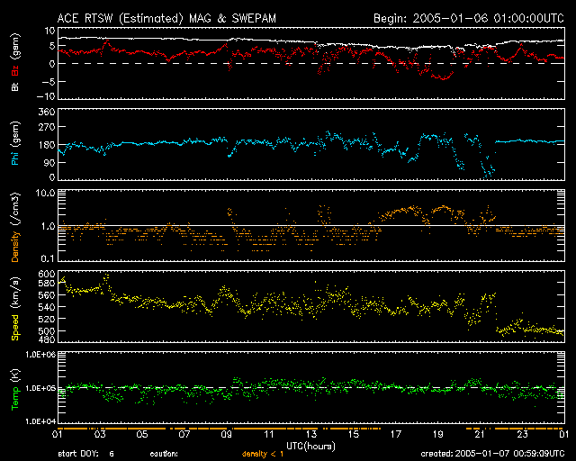The image size is (576, 461).
Task: Click the 1.0E+06 tick on the Temp axis
Action: 40,355
